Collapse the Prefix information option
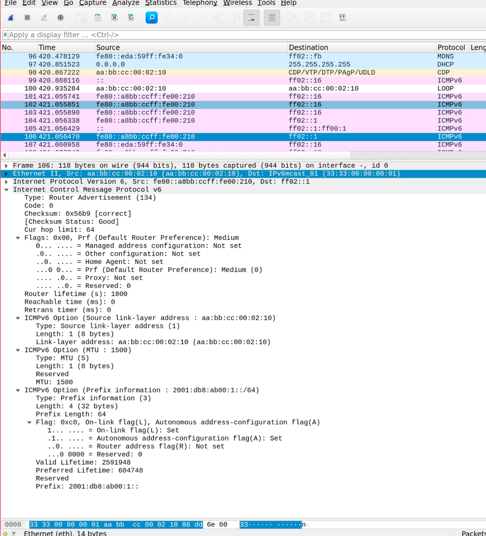Screen dimensions: 486x536 [18, 390]
